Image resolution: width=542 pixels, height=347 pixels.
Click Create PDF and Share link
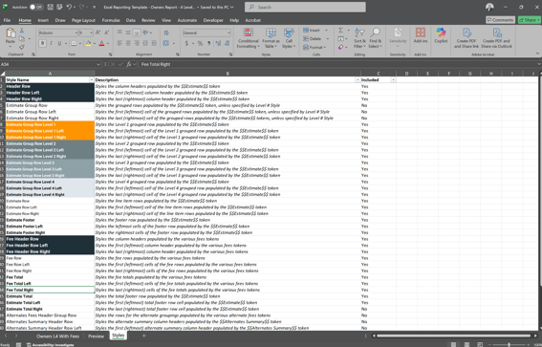tap(466, 38)
